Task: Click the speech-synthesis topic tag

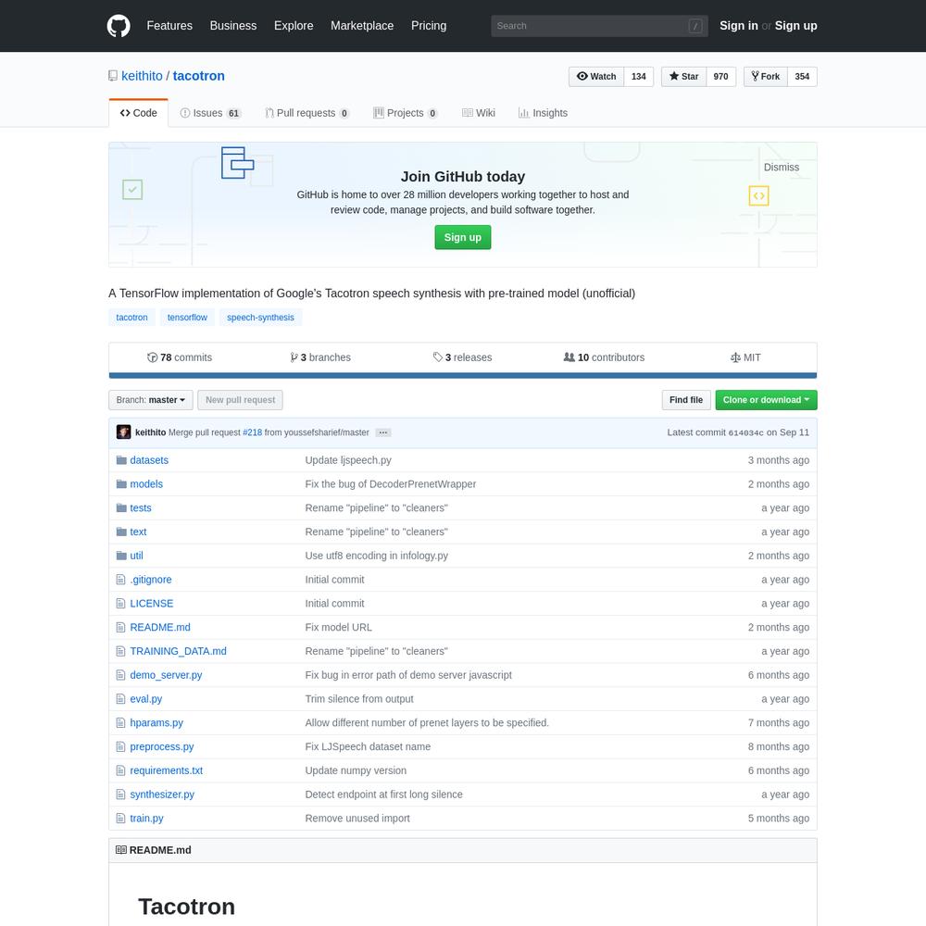Action: 260,317
